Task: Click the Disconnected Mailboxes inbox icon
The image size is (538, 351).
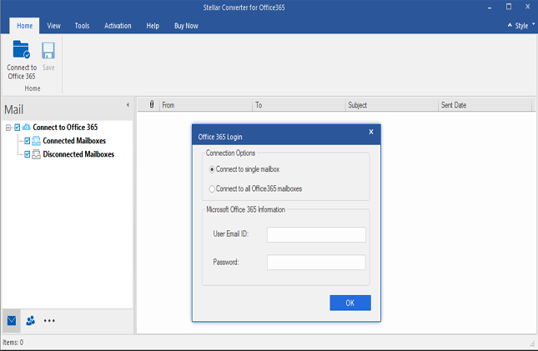Action: [36, 154]
